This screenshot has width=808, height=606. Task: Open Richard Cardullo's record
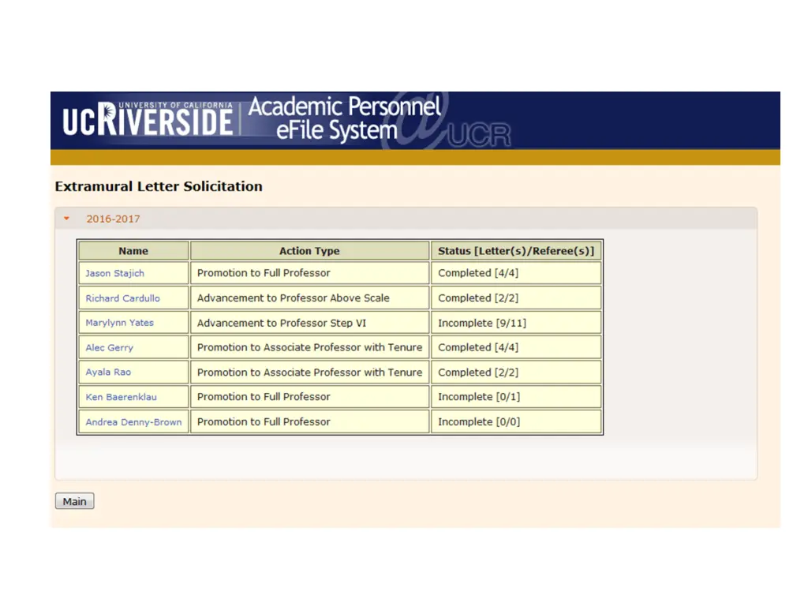pyautogui.click(x=122, y=297)
